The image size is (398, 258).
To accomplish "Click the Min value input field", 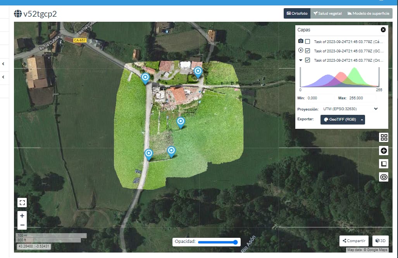I will pos(320,98).
